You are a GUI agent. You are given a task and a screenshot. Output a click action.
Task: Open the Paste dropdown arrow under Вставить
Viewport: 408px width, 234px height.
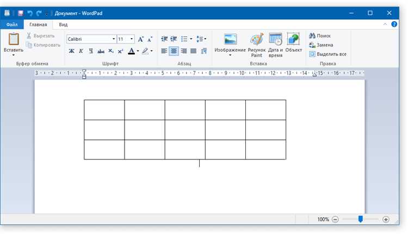(x=14, y=55)
